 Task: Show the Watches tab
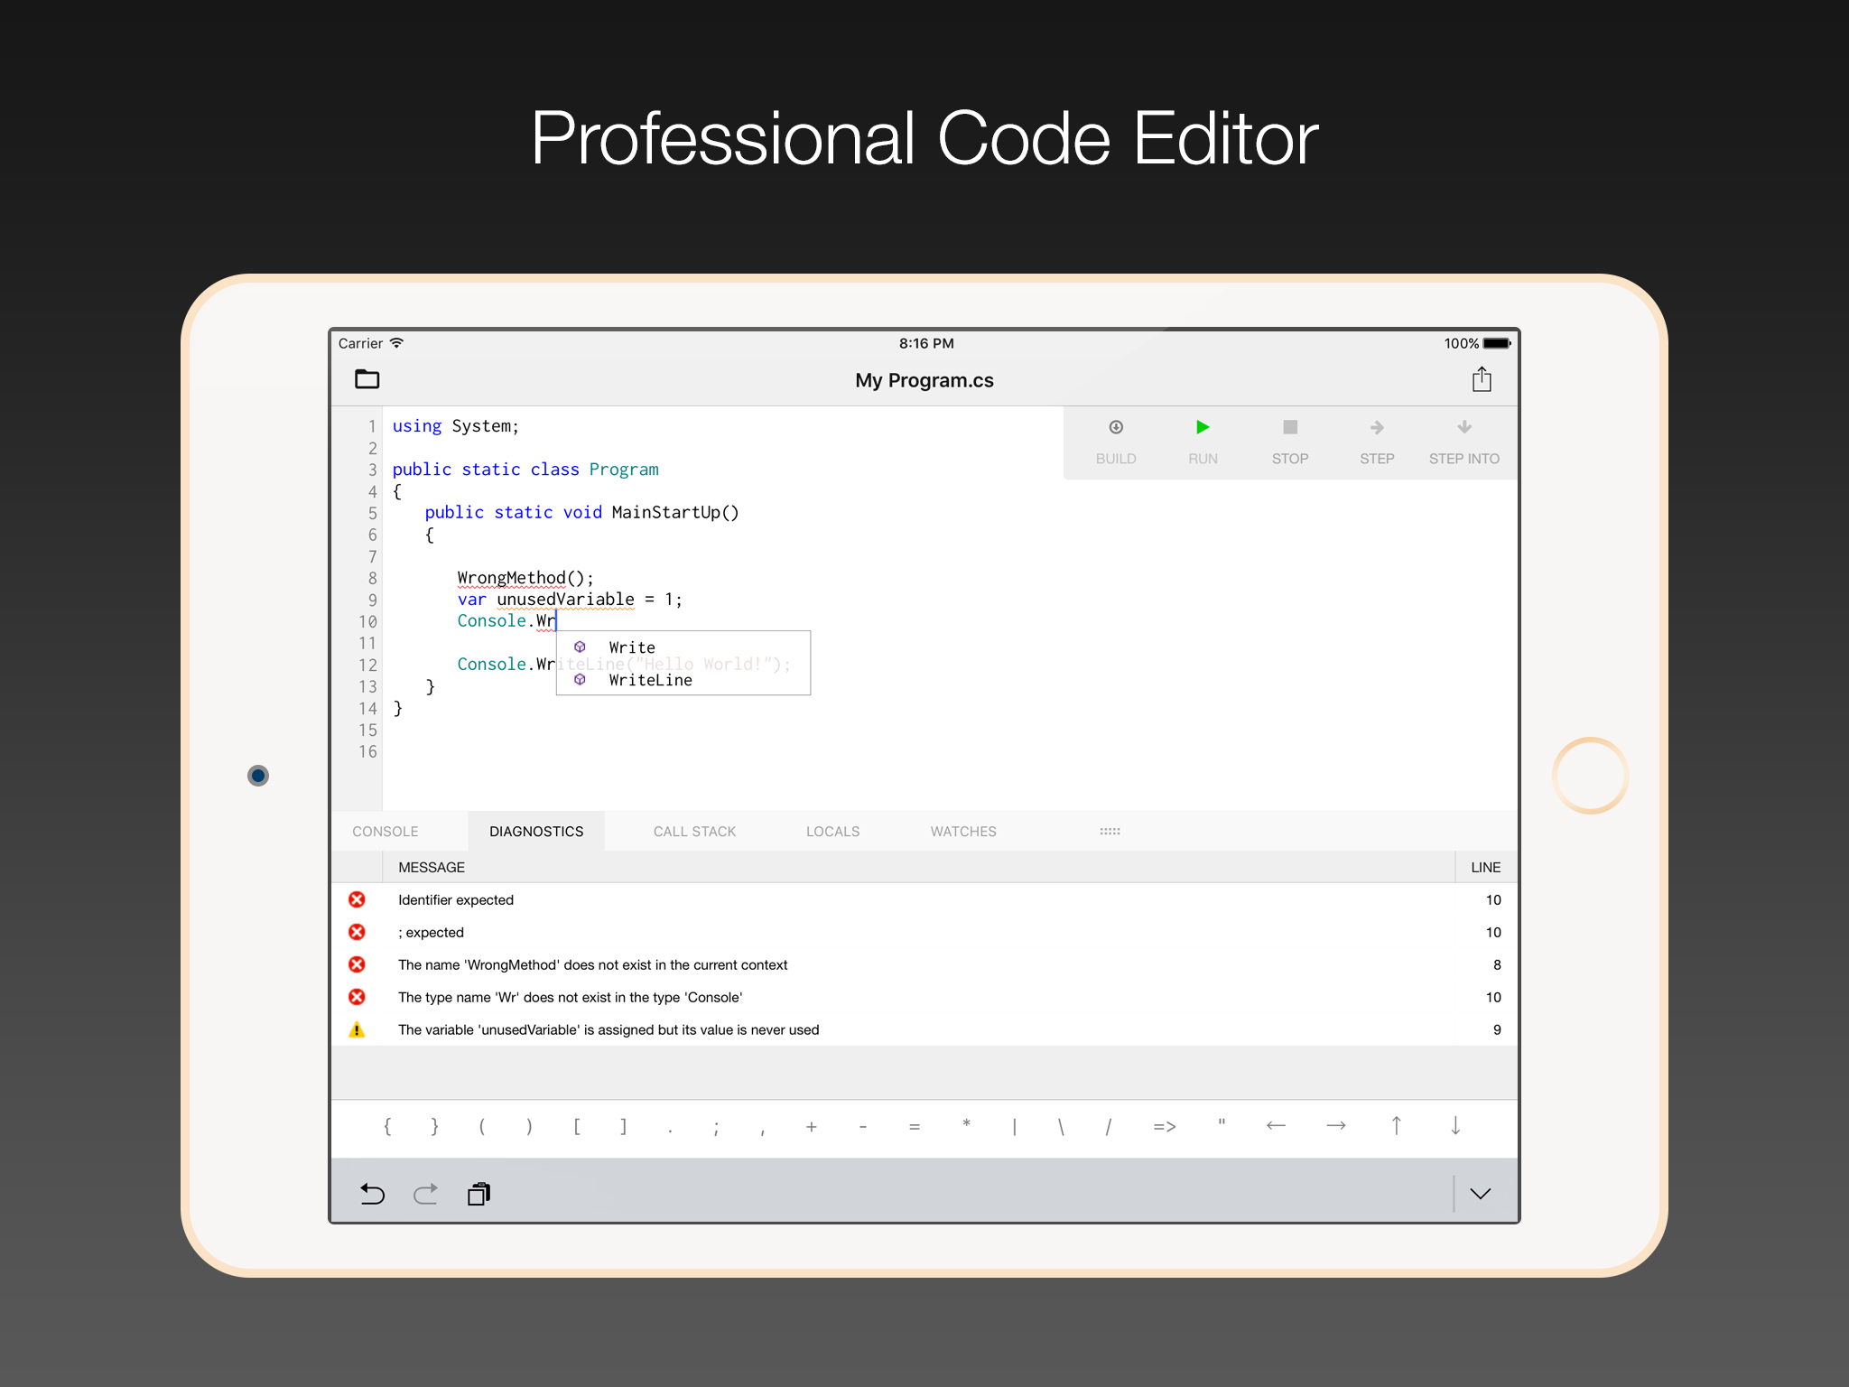click(963, 832)
